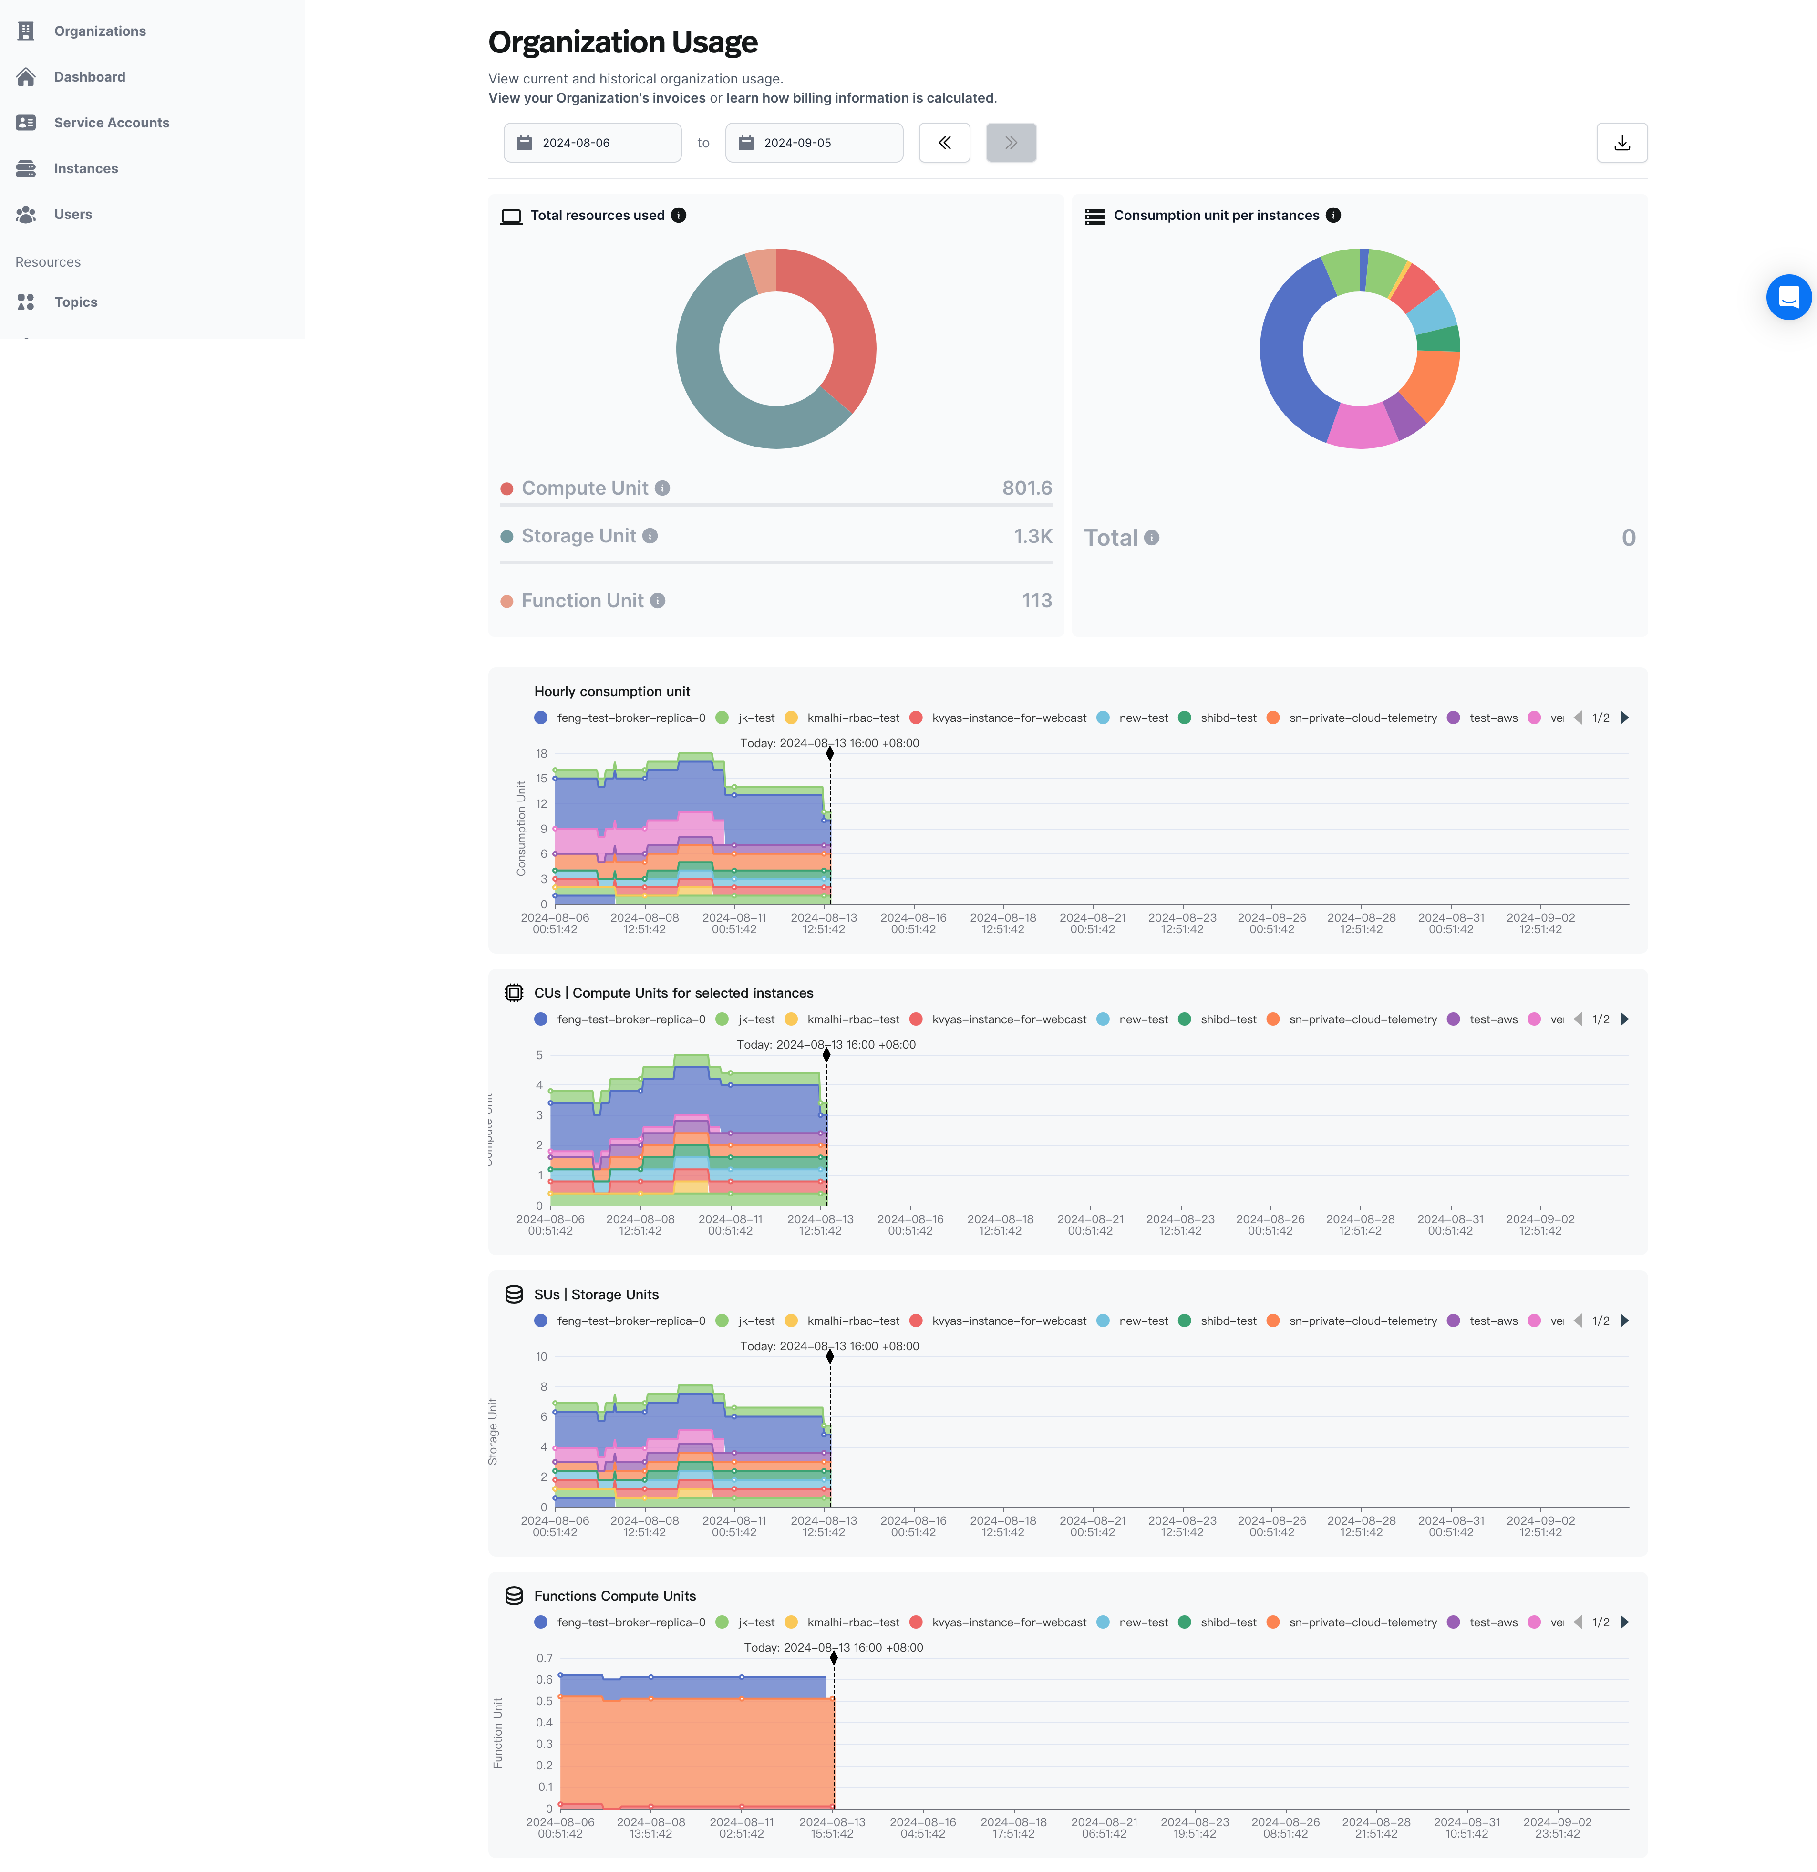Click info icon beside Function Unit
This screenshot has width=1817, height=1872.
(x=658, y=601)
